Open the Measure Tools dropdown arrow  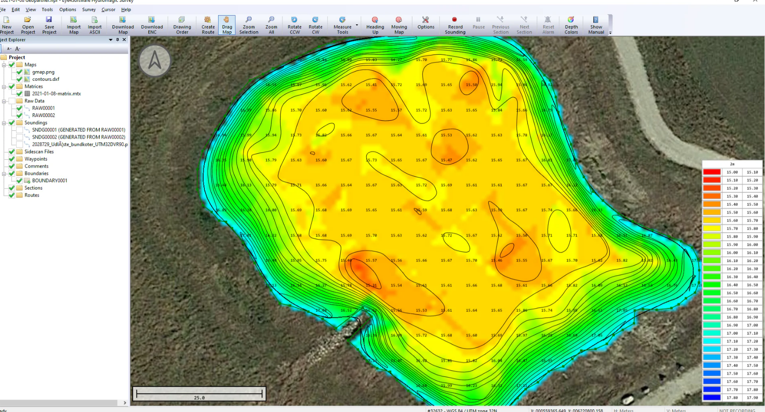357,25
